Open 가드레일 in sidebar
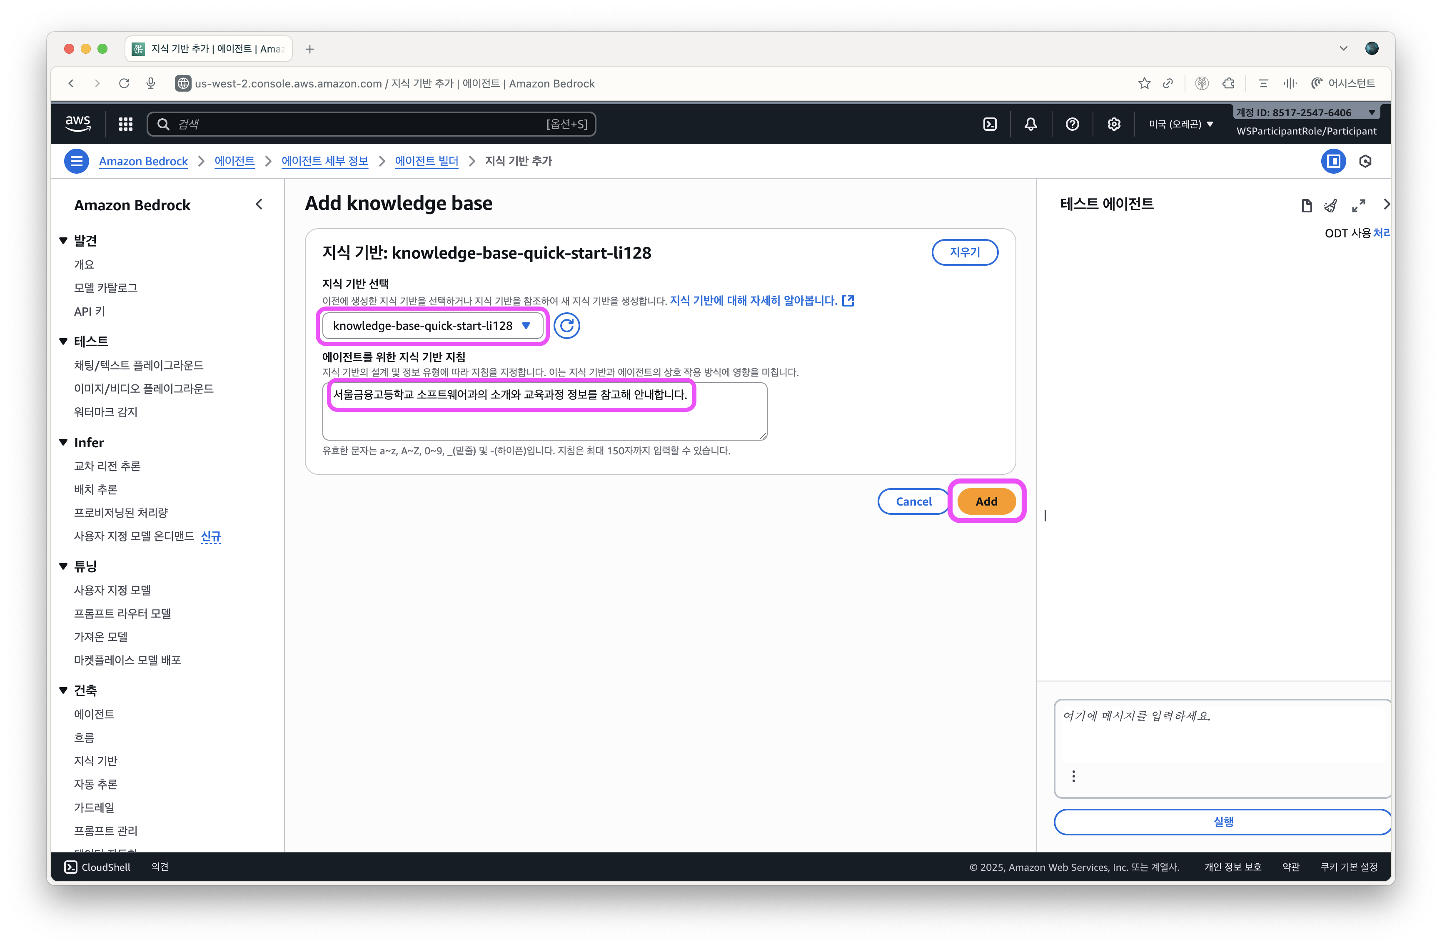The width and height of the screenshot is (1442, 947). (x=94, y=807)
